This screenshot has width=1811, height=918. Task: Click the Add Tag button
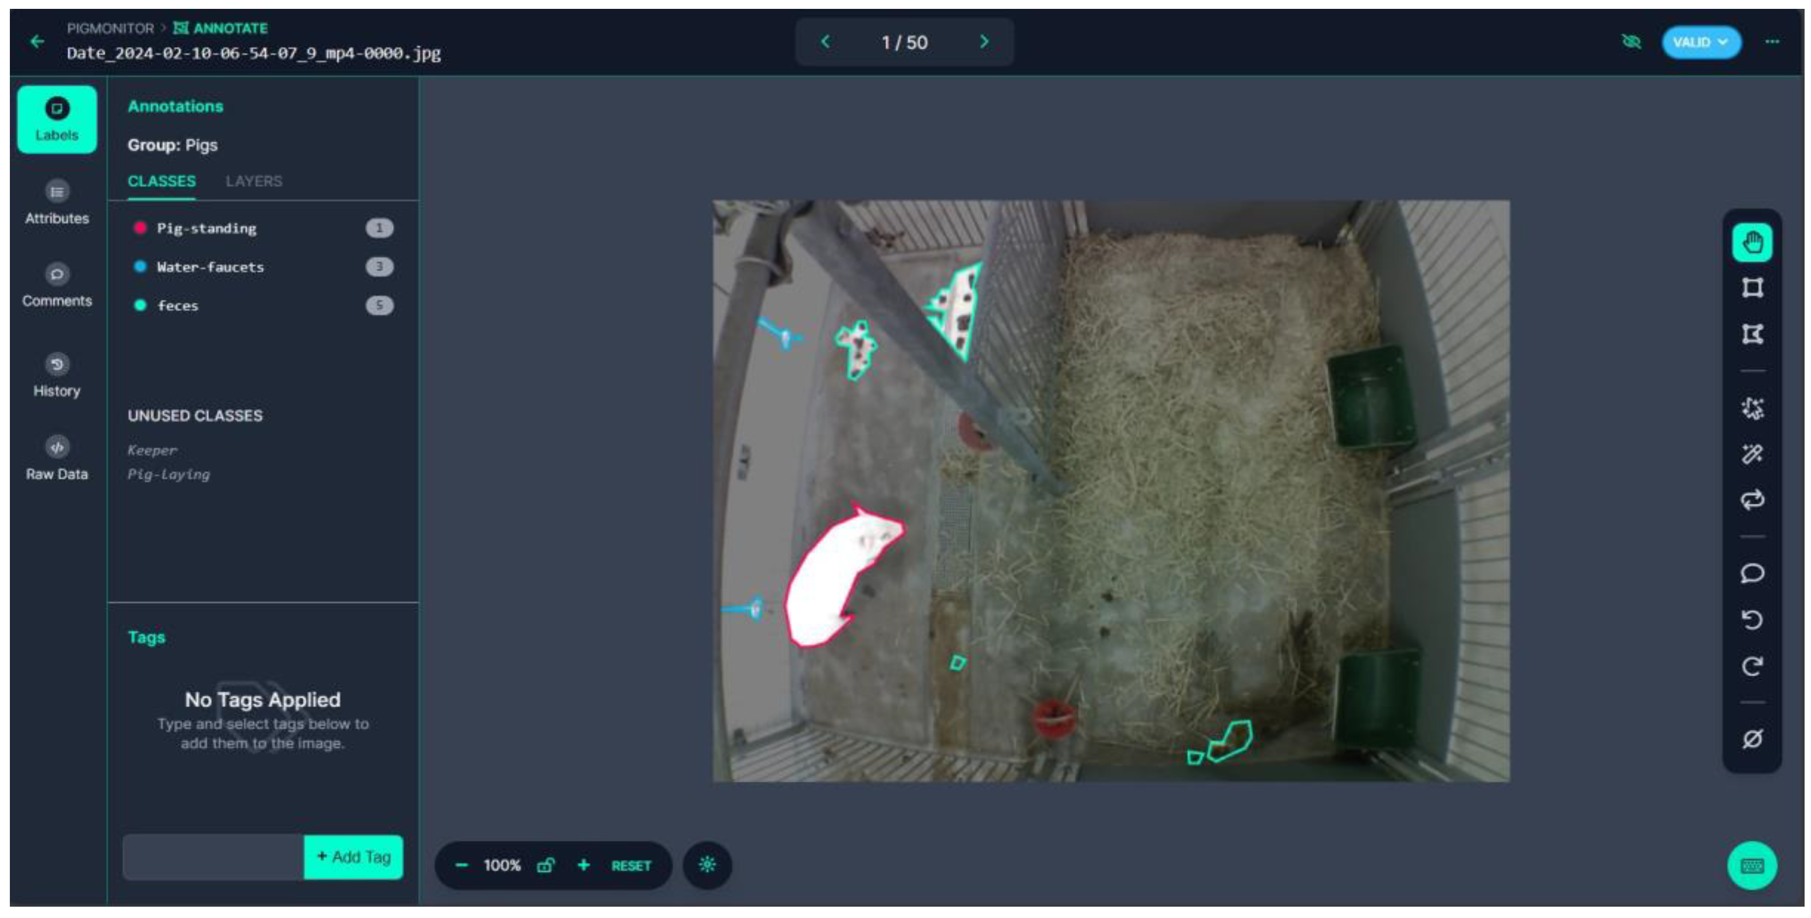click(x=353, y=857)
